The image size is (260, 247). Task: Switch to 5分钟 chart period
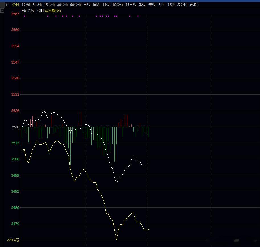click(x=37, y=5)
